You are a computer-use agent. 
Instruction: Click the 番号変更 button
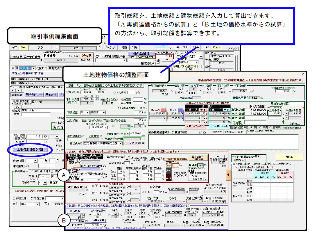click(x=86, y=56)
